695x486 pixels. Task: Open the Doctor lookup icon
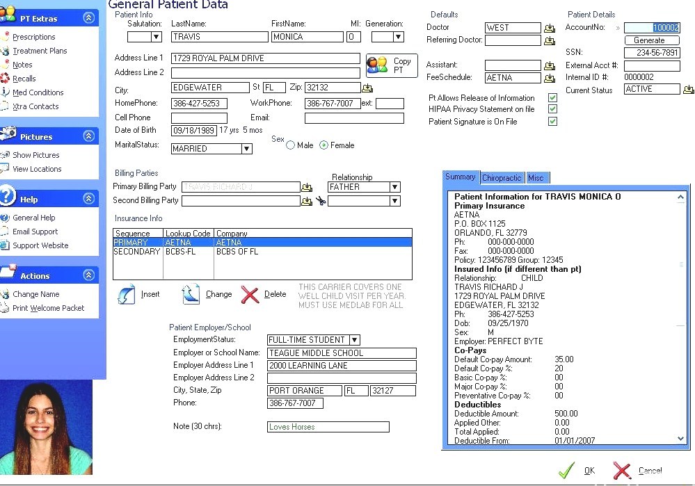(x=550, y=29)
